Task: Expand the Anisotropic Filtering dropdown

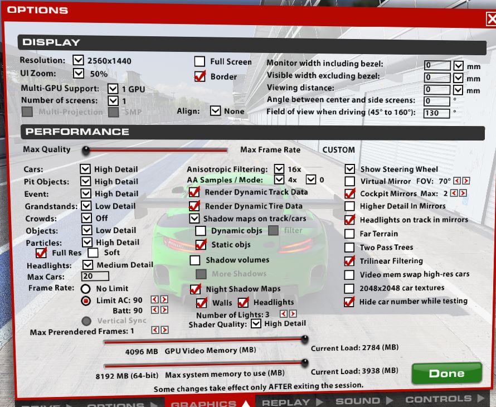Action: click(279, 168)
